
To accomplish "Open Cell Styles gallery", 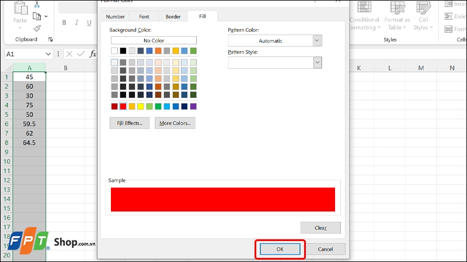I will (x=423, y=16).
